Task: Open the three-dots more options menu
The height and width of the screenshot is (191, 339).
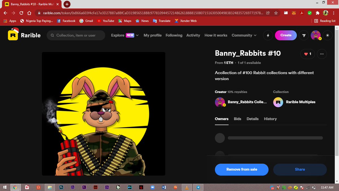Action: click(x=322, y=54)
